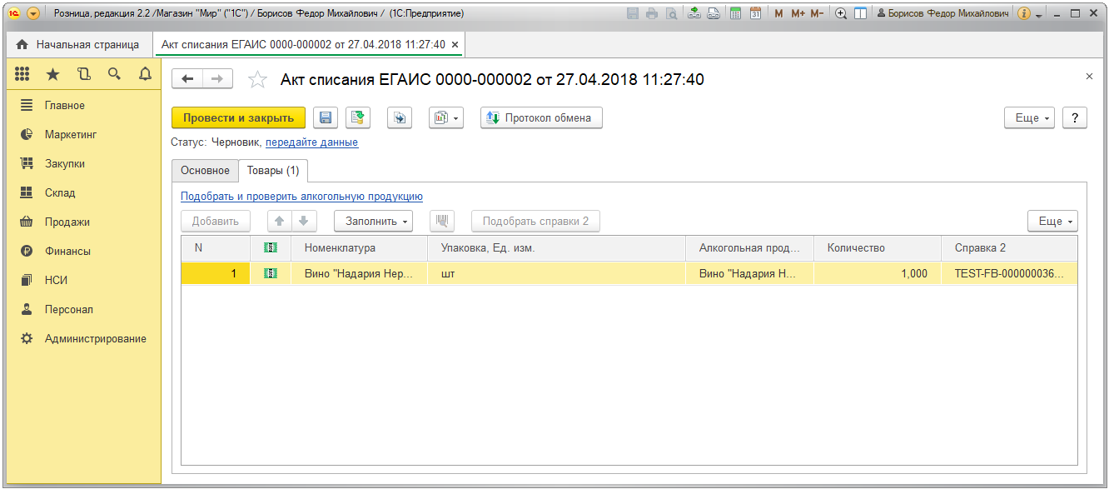Click the window layout panel icon
The width and height of the screenshot is (1109, 489).
point(860,13)
